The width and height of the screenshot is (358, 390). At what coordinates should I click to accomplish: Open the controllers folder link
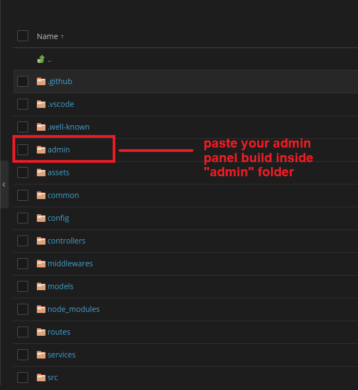(66, 241)
